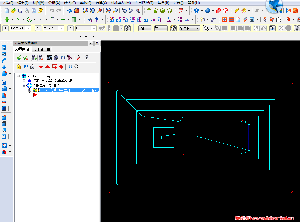300x222 pixels.
Task: Click the G1 post process icon
Action: coord(63,58)
